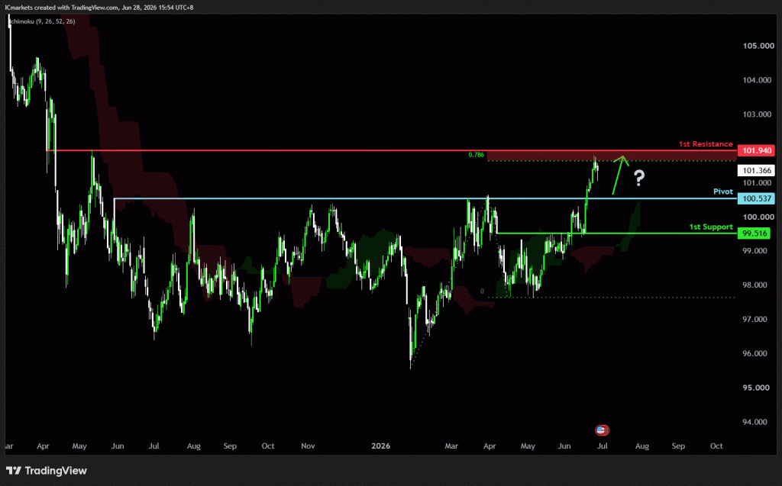Click the 1st Support label
Image resolution: width=782 pixels, height=486 pixels.
[x=711, y=227]
